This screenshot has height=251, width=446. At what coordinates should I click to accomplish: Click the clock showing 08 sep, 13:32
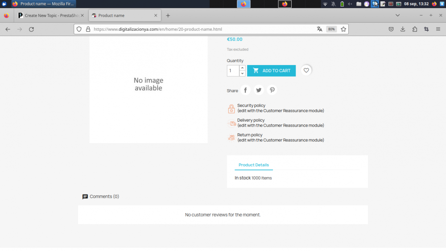pyautogui.click(x=416, y=4)
